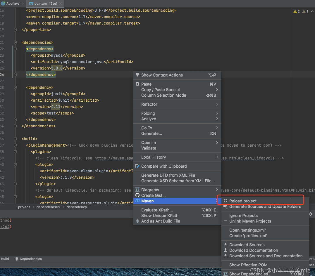Select Generate... in the context menu
This screenshot has height=276, width=315.
point(177,133)
